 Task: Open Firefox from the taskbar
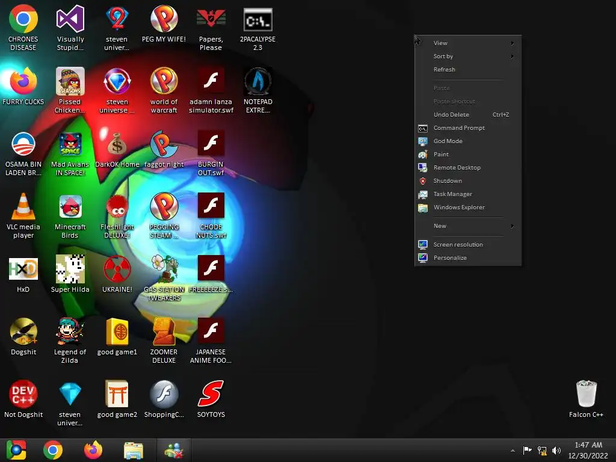[x=93, y=450]
